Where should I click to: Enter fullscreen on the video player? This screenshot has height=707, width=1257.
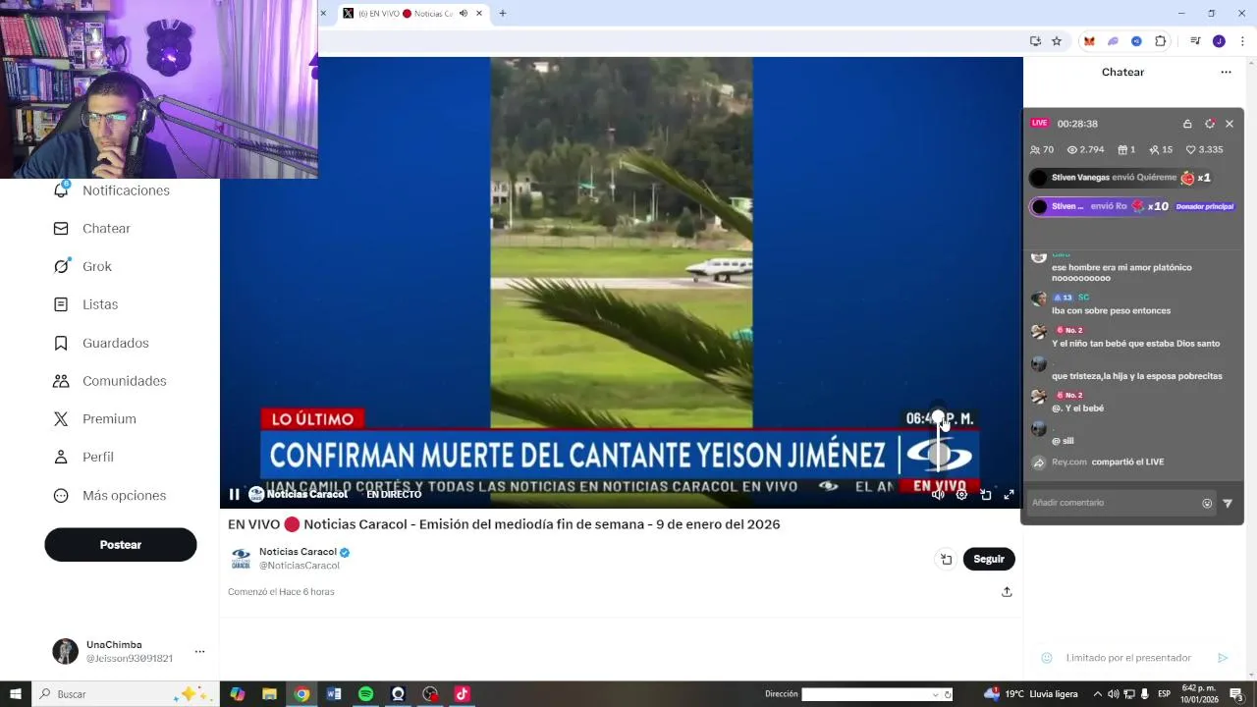click(1009, 495)
